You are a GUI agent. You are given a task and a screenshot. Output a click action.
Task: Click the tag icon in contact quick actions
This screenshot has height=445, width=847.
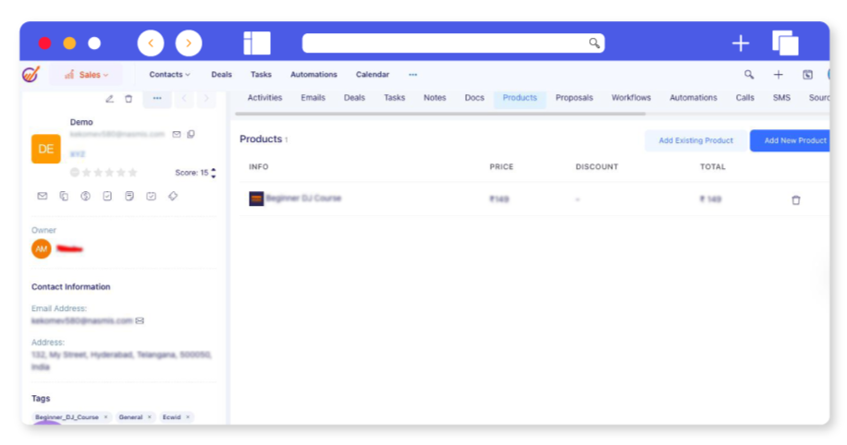coord(173,196)
